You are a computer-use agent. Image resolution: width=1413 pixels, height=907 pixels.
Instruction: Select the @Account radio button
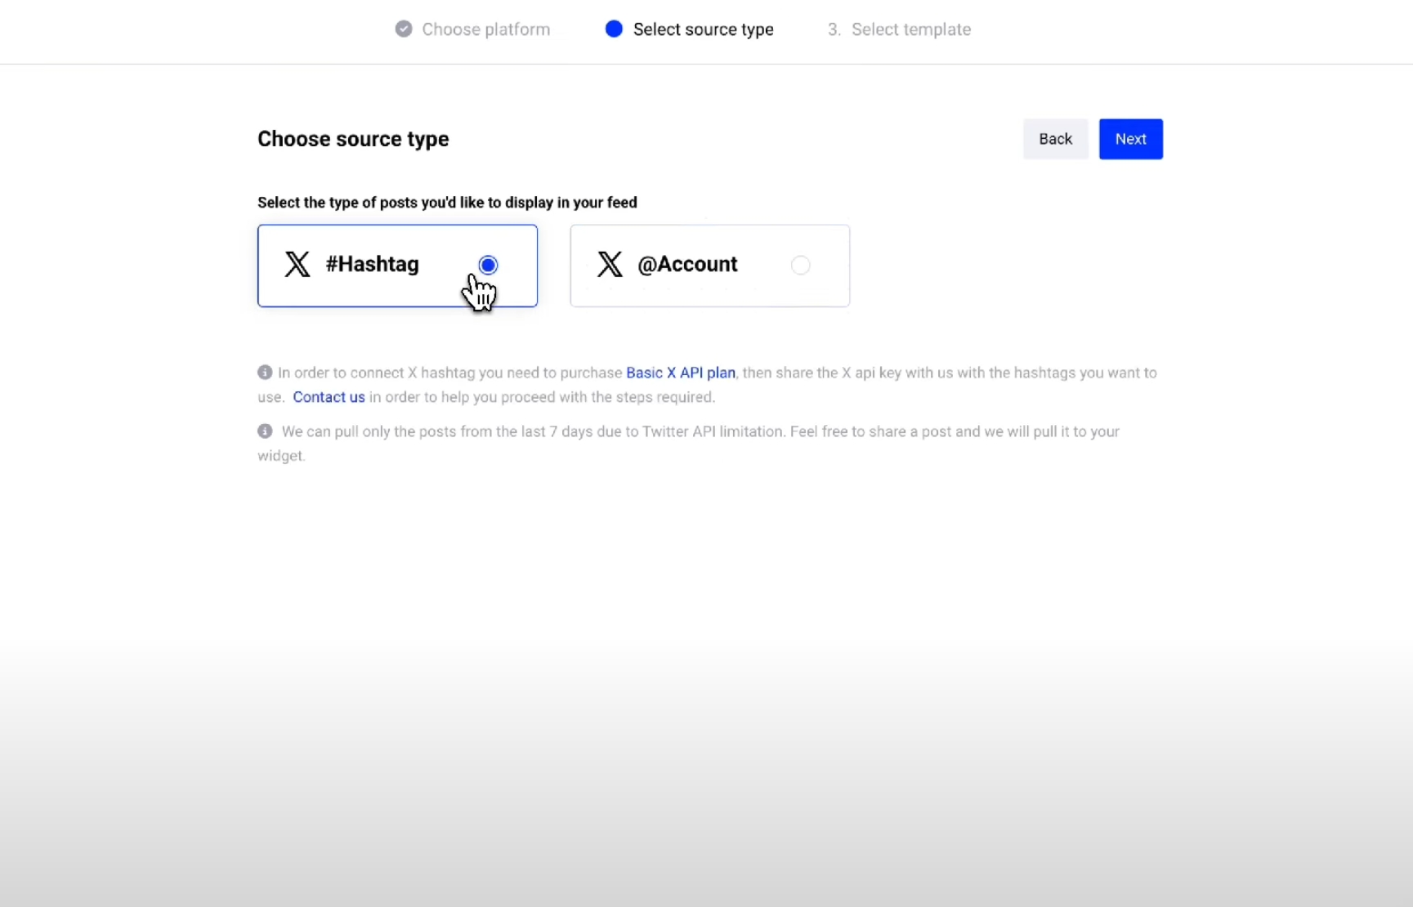800,265
